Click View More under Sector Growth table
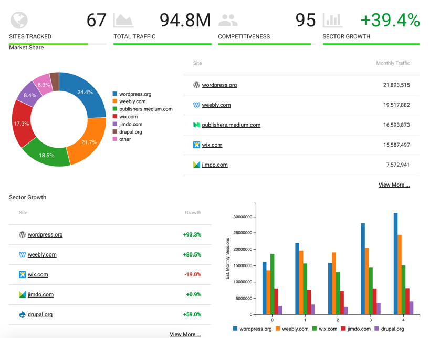 point(185,334)
